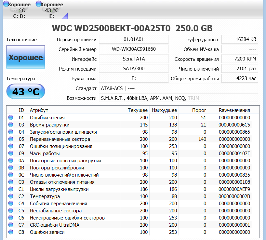Click status orb for Повторные попытки раскрутки row
Viewport: 266px width, 240px height.
(x=11, y=160)
